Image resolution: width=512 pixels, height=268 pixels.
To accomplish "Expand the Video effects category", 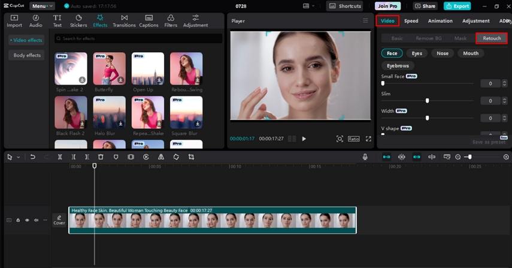I will pos(26,40).
